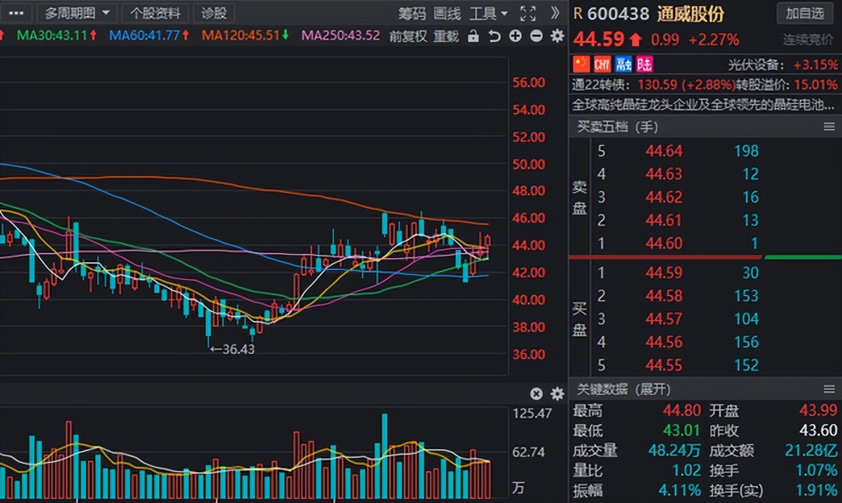842x503 pixels.
Task: Toggle the MA250 indicator label
Action: [x=341, y=36]
